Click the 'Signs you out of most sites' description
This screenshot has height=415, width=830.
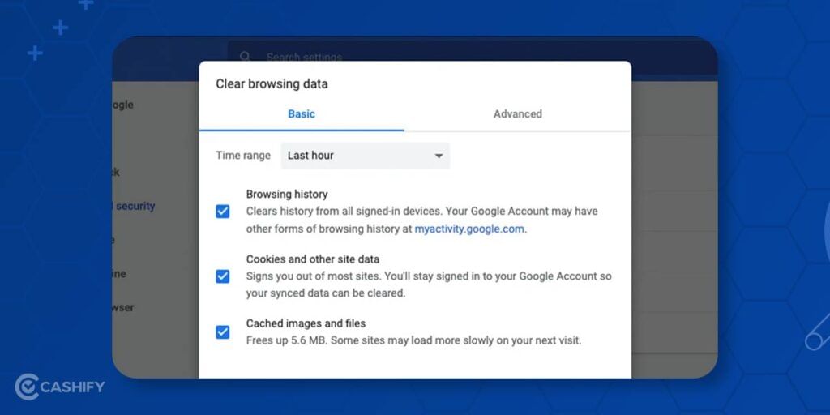[x=429, y=285]
